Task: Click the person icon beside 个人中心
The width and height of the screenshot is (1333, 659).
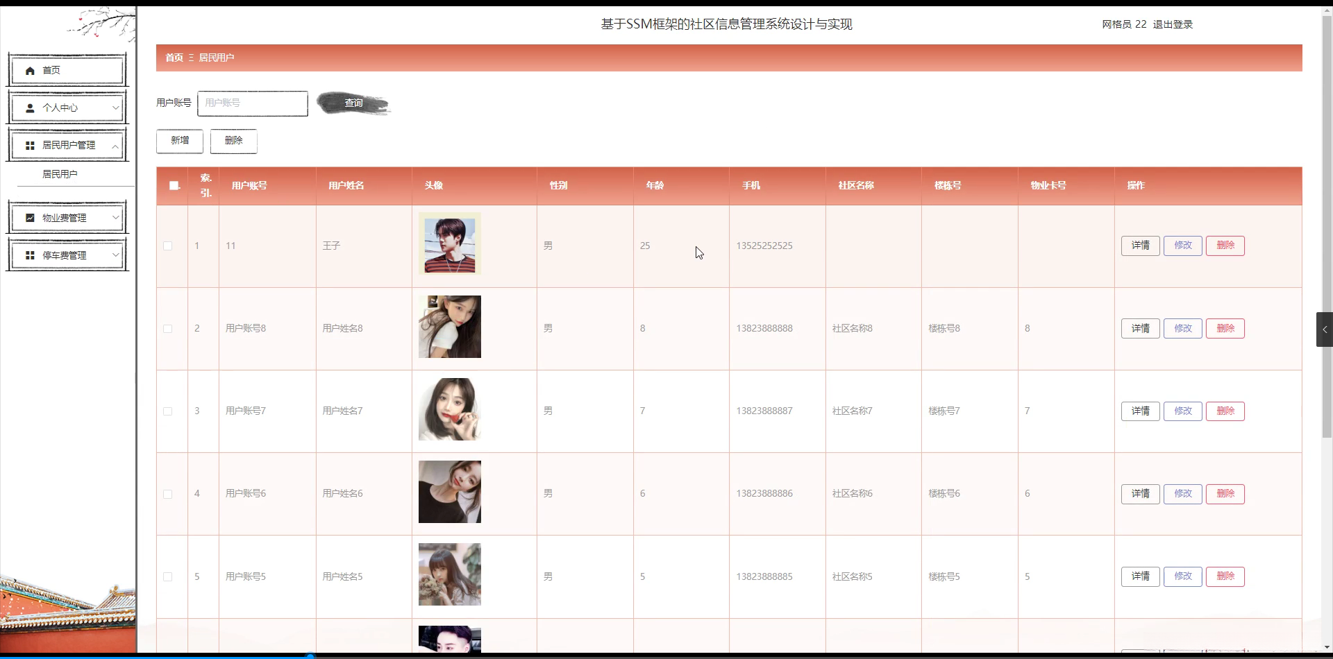Action: (30, 108)
